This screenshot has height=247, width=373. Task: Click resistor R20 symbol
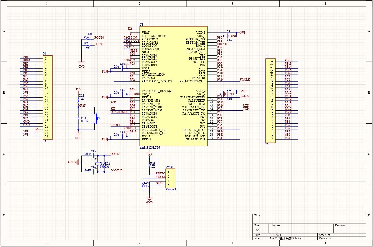click(x=88, y=45)
